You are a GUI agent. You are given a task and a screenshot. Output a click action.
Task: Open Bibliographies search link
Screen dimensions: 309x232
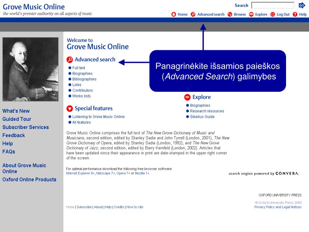[84, 79]
